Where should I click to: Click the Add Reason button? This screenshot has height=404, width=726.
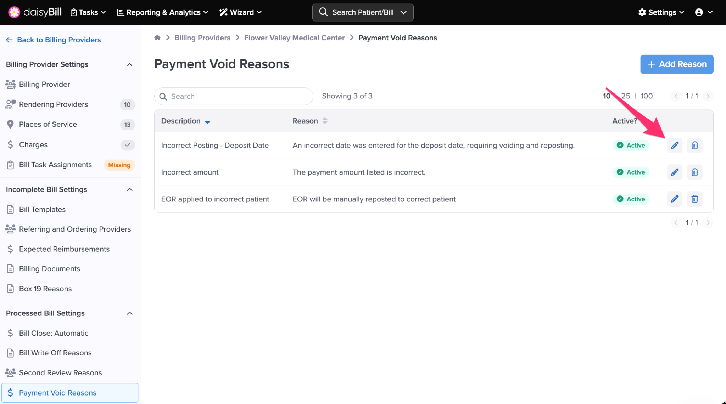[x=676, y=64]
